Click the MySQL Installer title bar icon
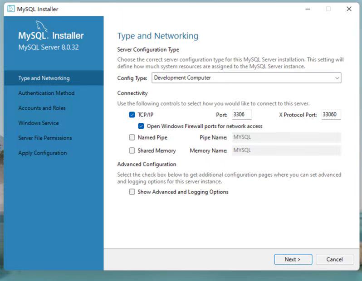This screenshot has height=281, width=362. tap(11, 9)
